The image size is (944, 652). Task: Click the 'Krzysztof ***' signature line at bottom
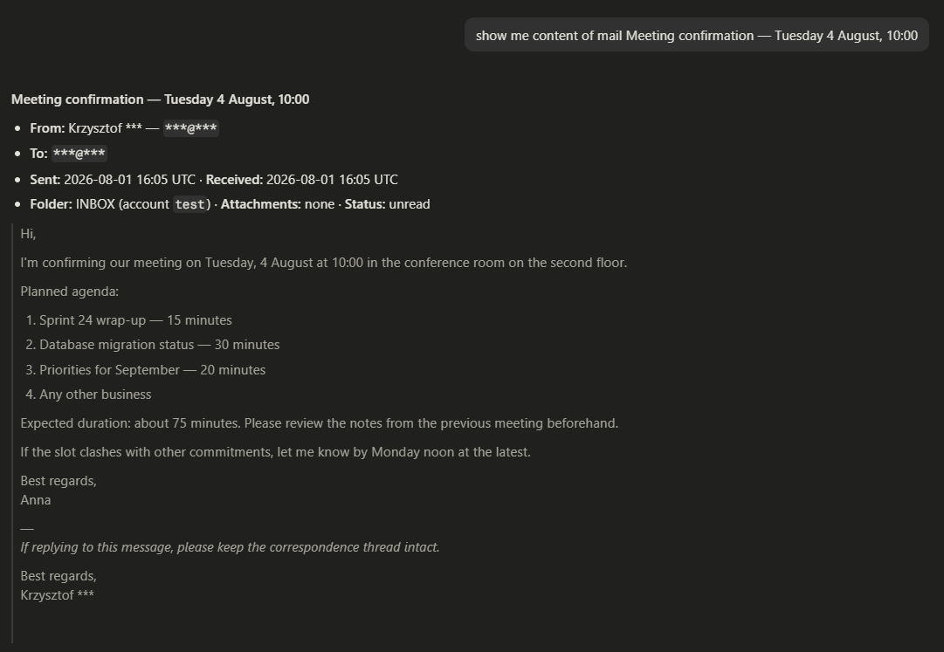tap(57, 595)
